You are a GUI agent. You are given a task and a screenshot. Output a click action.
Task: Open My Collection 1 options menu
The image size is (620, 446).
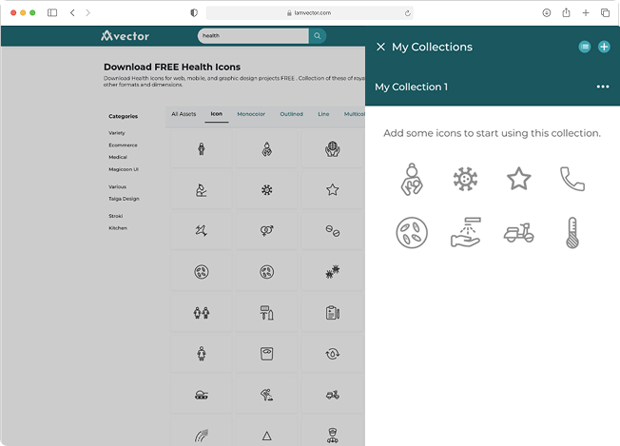coord(602,87)
